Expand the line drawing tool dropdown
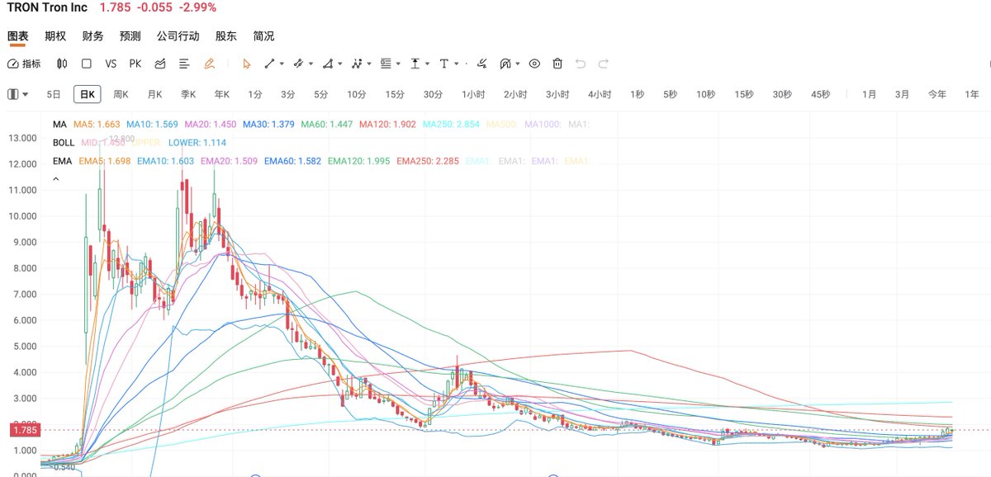 pyautogui.click(x=282, y=64)
